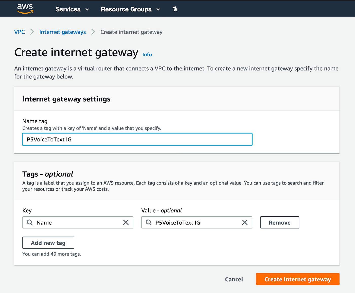
Task: Click the AWS home logo
Action: [x=25, y=9]
